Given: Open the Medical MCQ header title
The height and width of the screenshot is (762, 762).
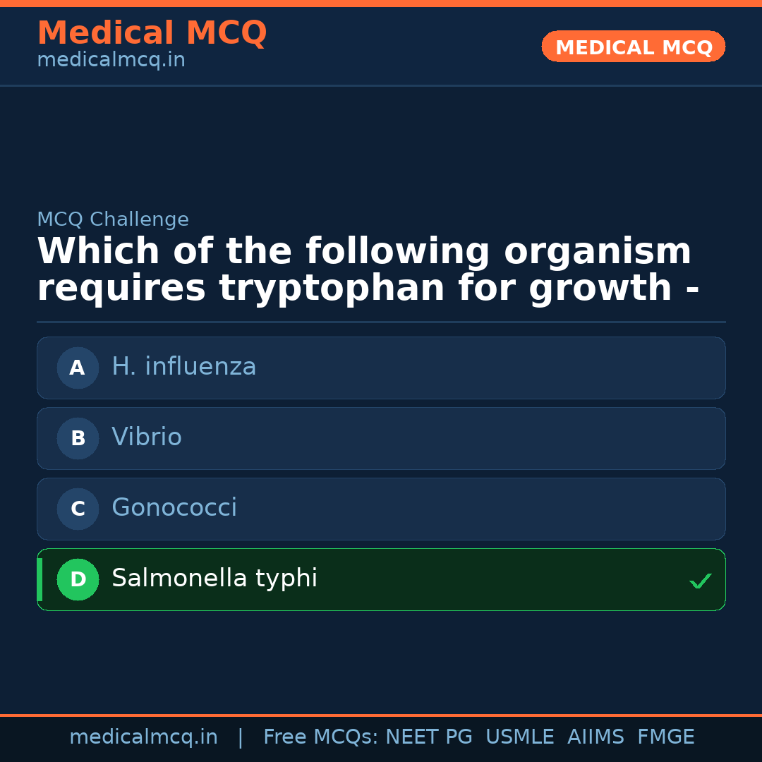Looking at the screenshot, I should click(x=152, y=33).
